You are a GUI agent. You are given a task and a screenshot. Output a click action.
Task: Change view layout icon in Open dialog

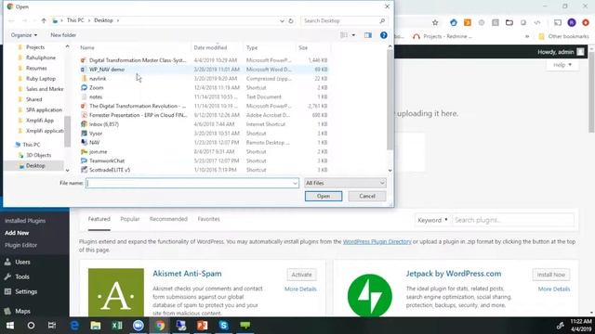point(344,35)
